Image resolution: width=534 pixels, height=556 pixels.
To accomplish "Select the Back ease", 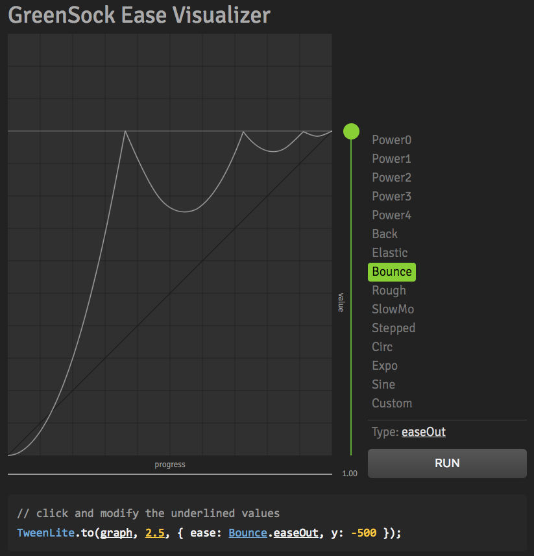I will [385, 234].
